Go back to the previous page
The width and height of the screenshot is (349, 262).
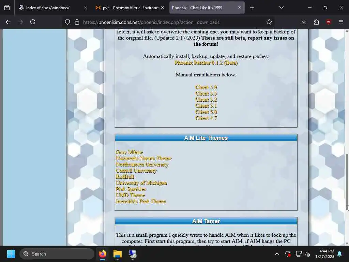click(x=8, y=22)
